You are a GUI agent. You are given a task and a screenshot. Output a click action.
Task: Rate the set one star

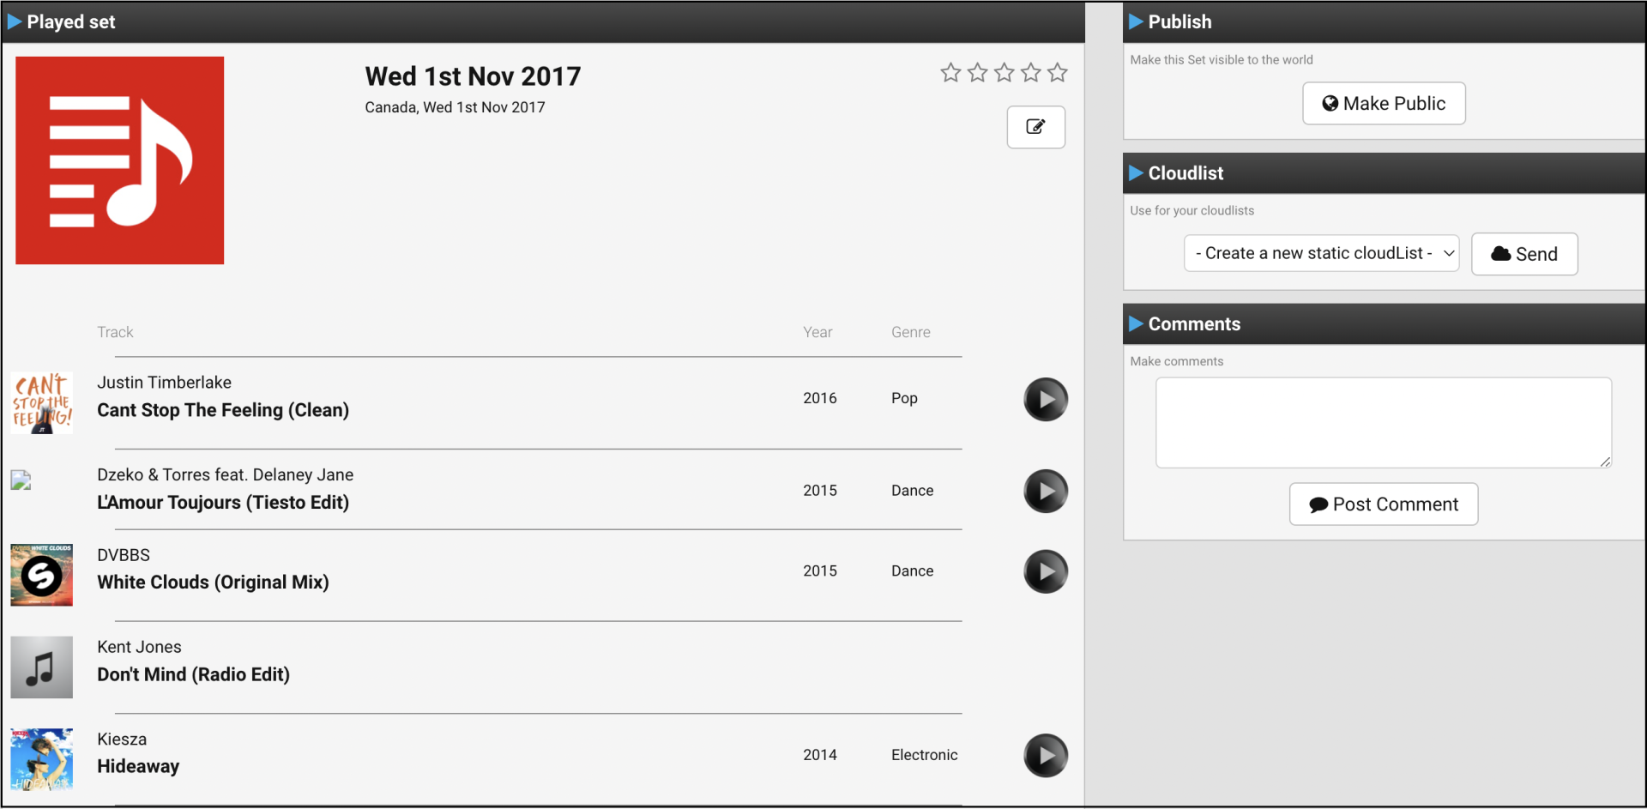pos(950,73)
